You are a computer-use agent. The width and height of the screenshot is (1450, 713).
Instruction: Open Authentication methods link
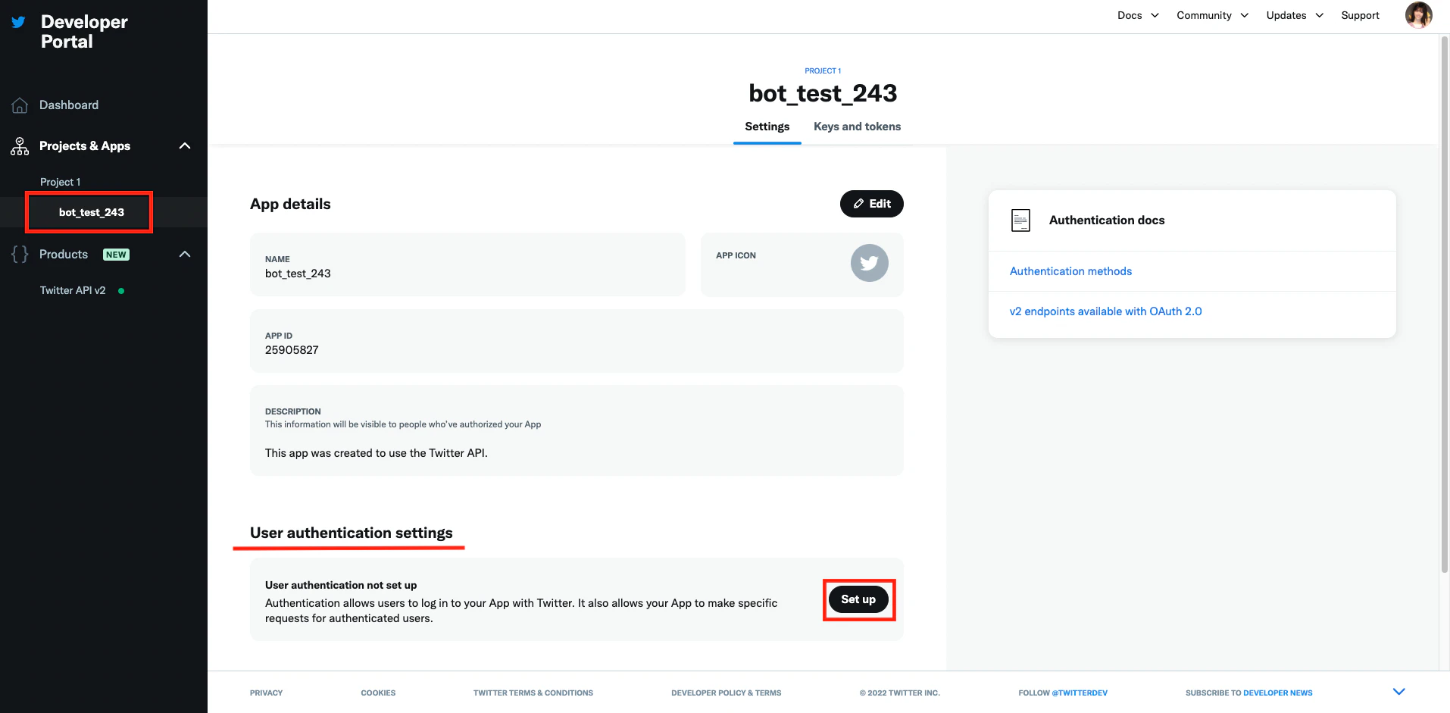coord(1070,271)
